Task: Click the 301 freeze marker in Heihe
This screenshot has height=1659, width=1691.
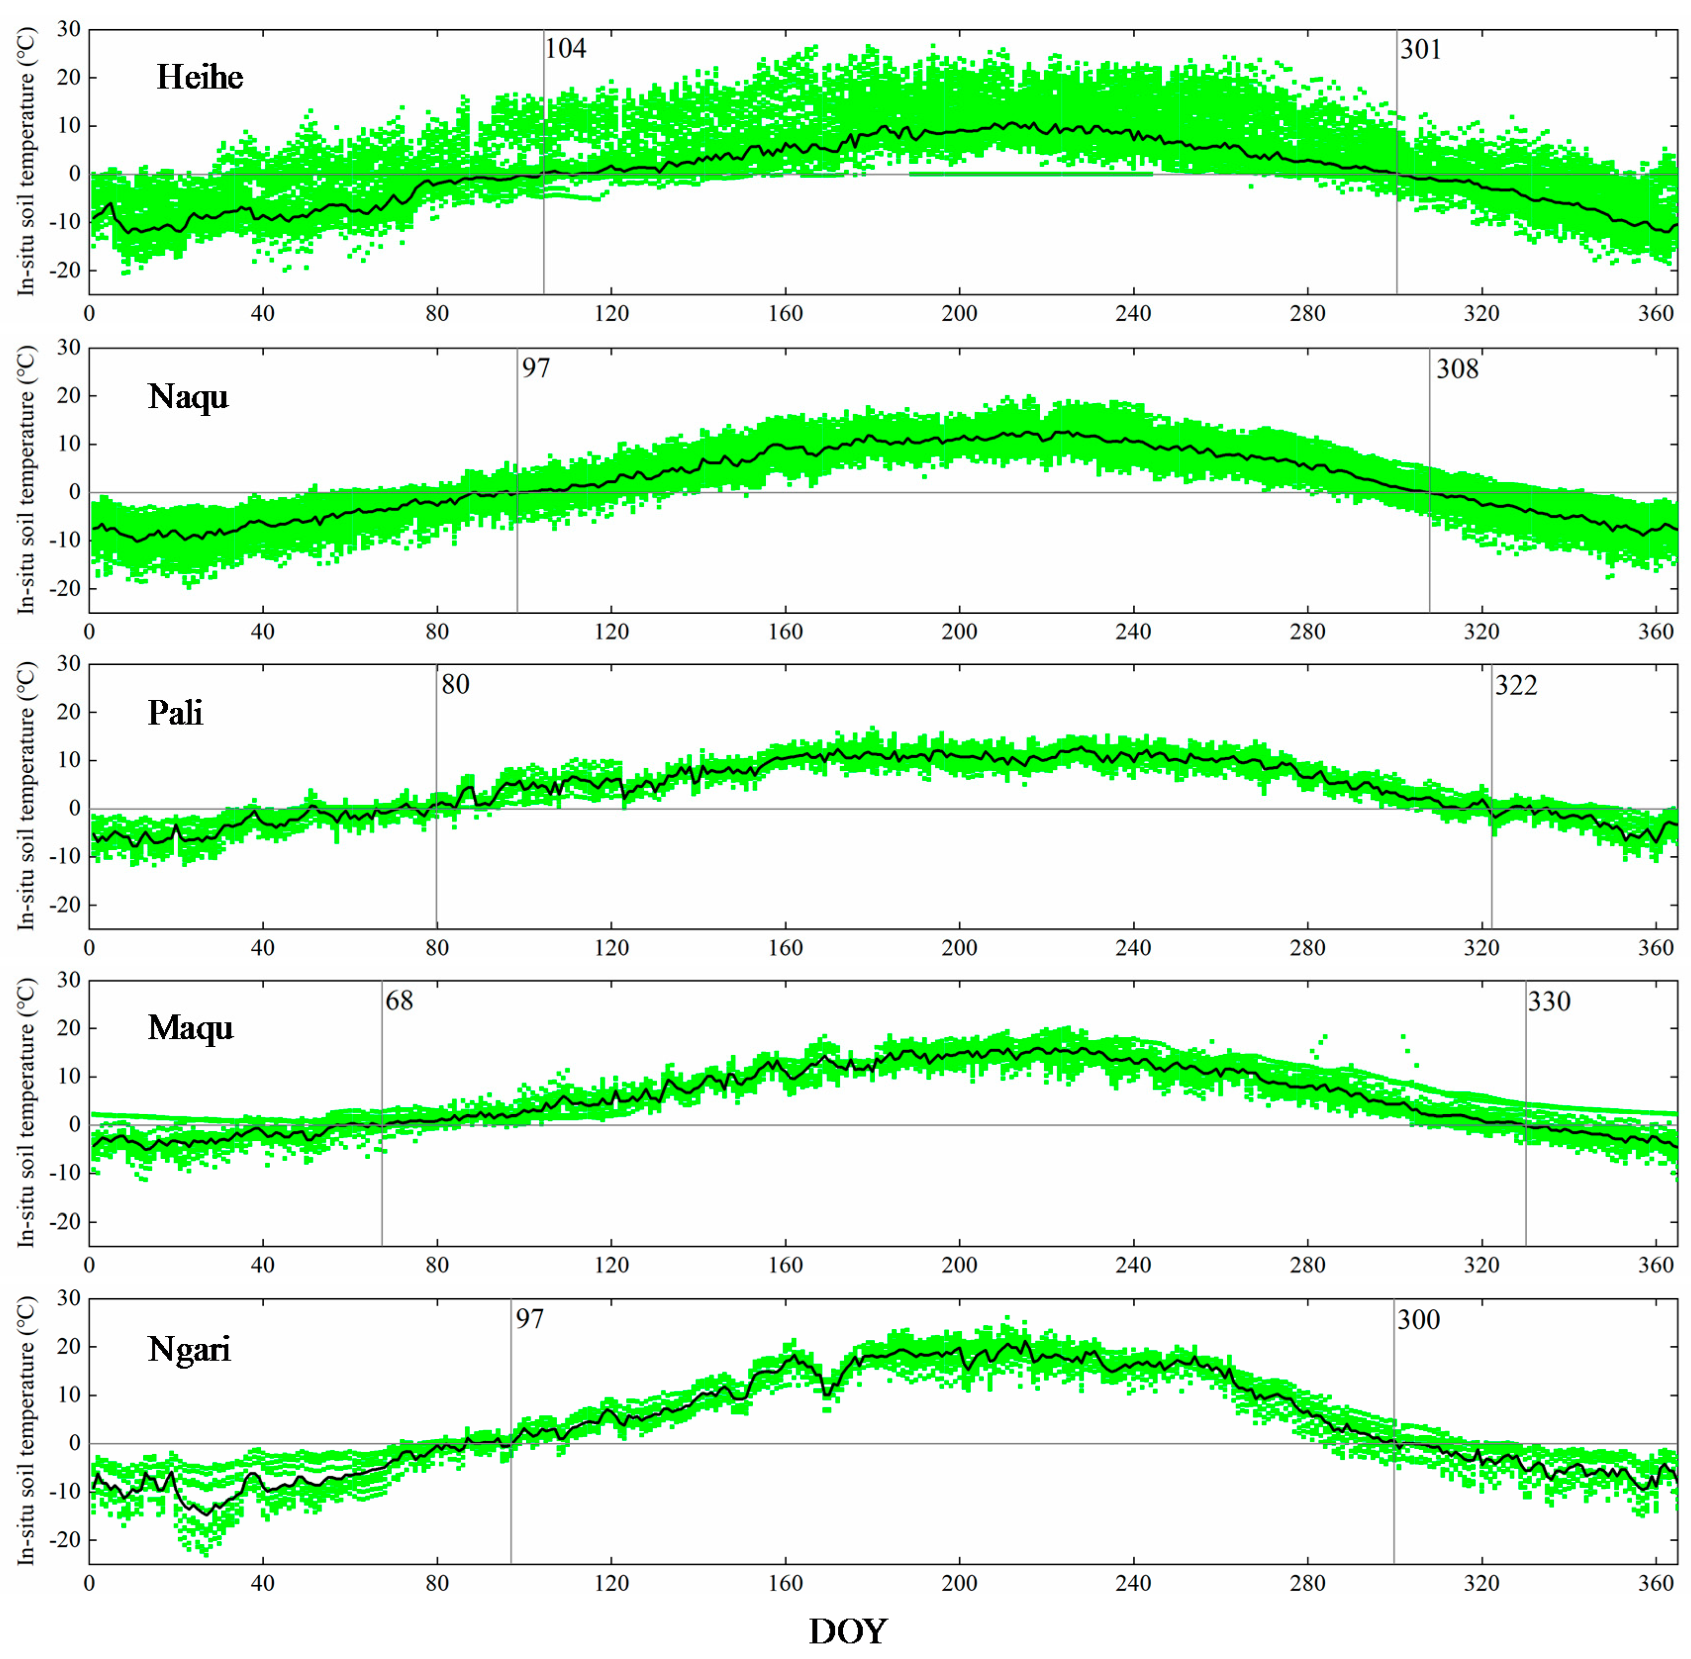Action: 1420,49
